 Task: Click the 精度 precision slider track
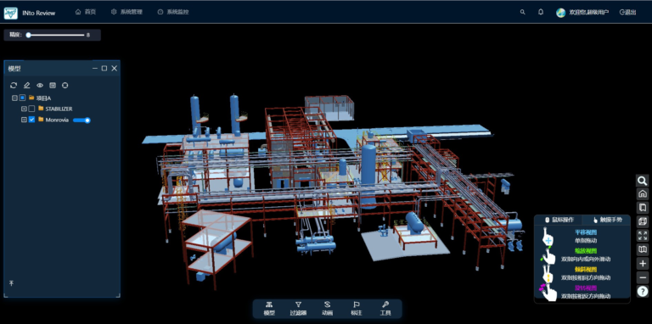click(x=56, y=35)
